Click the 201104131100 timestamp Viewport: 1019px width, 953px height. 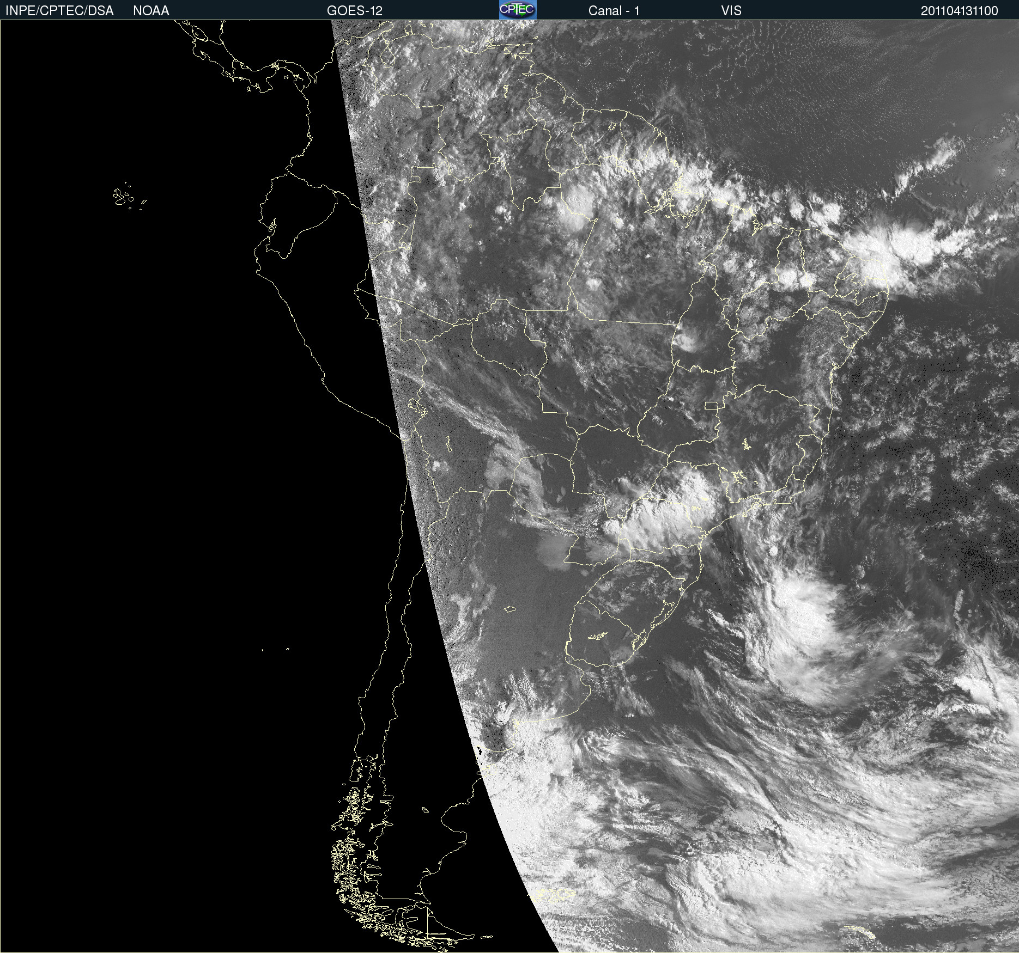point(960,11)
